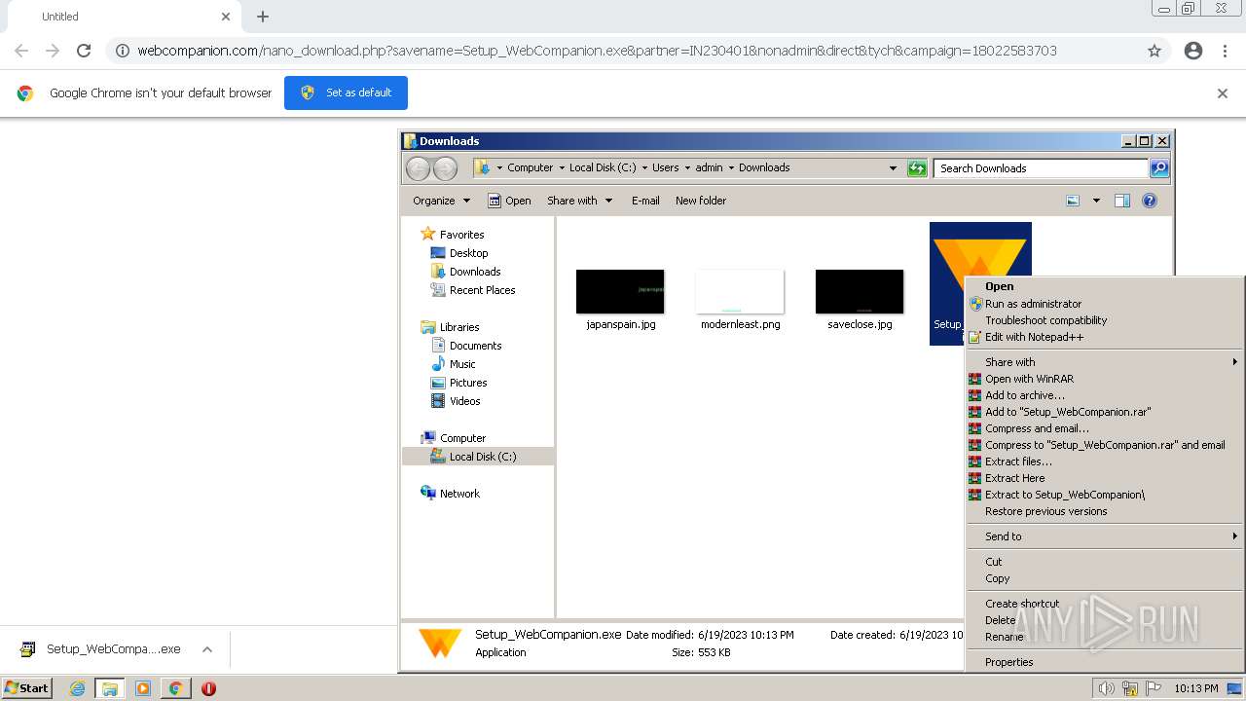Dismiss the default browser notification bar
This screenshot has height=701, width=1246.
click(x=1223, y=93)
